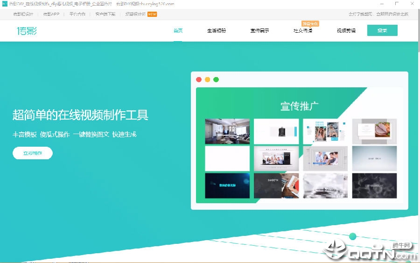The height and width of the screenshot is (263, 420).
Task: Select the fashion models magazine thumbnail
Action: click(325, 131)
